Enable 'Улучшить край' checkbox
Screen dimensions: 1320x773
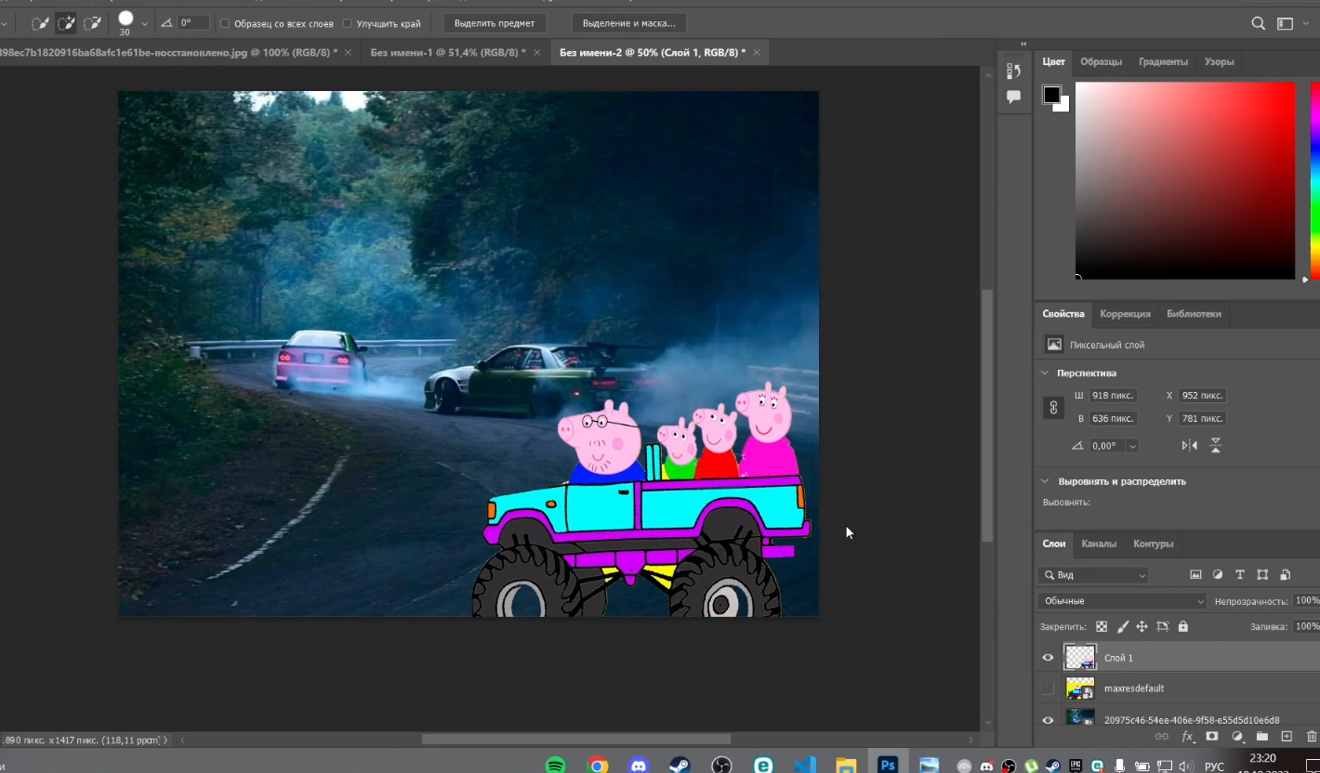(347, 23)
